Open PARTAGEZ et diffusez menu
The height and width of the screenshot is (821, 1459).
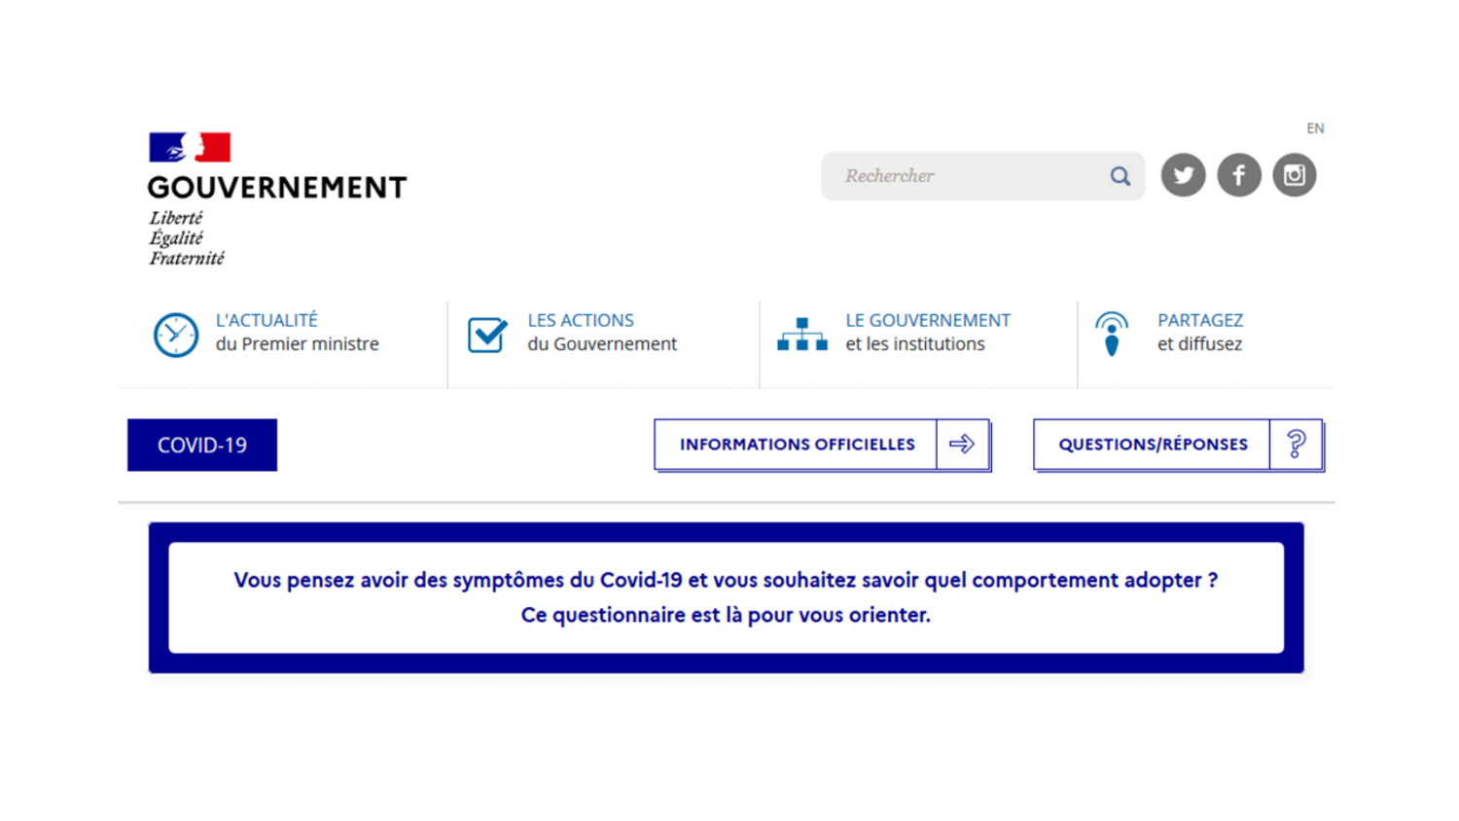coord(1199,333)
